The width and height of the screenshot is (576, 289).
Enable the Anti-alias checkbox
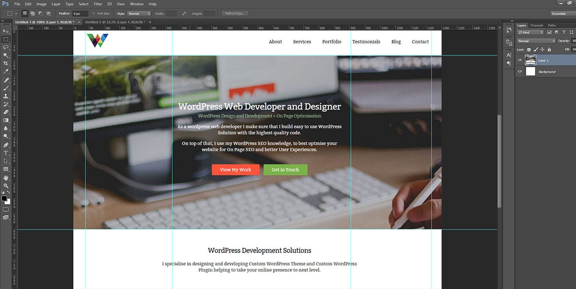click(x=94, y=13)
